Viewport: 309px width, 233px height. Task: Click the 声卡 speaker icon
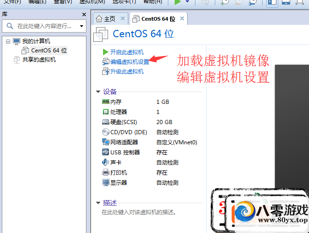click(x=106, y=162)
